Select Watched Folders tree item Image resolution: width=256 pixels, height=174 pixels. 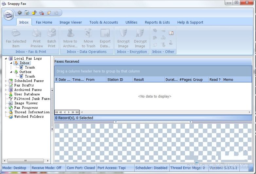click(x=29, y=117)
